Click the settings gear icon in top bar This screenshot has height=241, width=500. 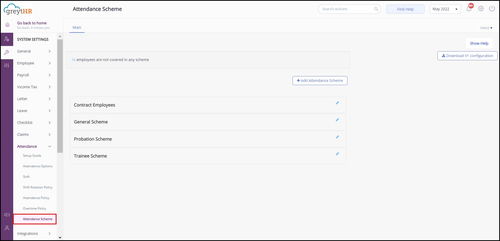[x=481, y=8]
